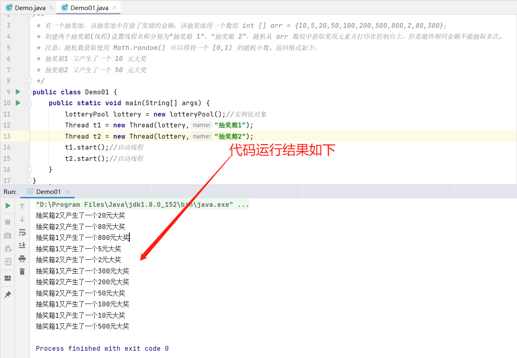The image size is (517, 358).
Task: Click the Run: panel label
Action: [x=10, y=192]
